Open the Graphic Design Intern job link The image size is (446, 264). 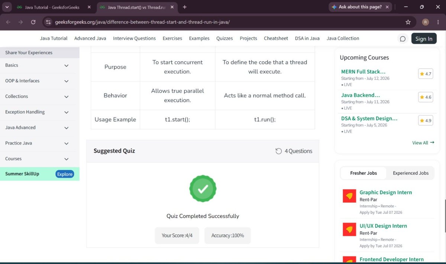click(x=386, y=192)
